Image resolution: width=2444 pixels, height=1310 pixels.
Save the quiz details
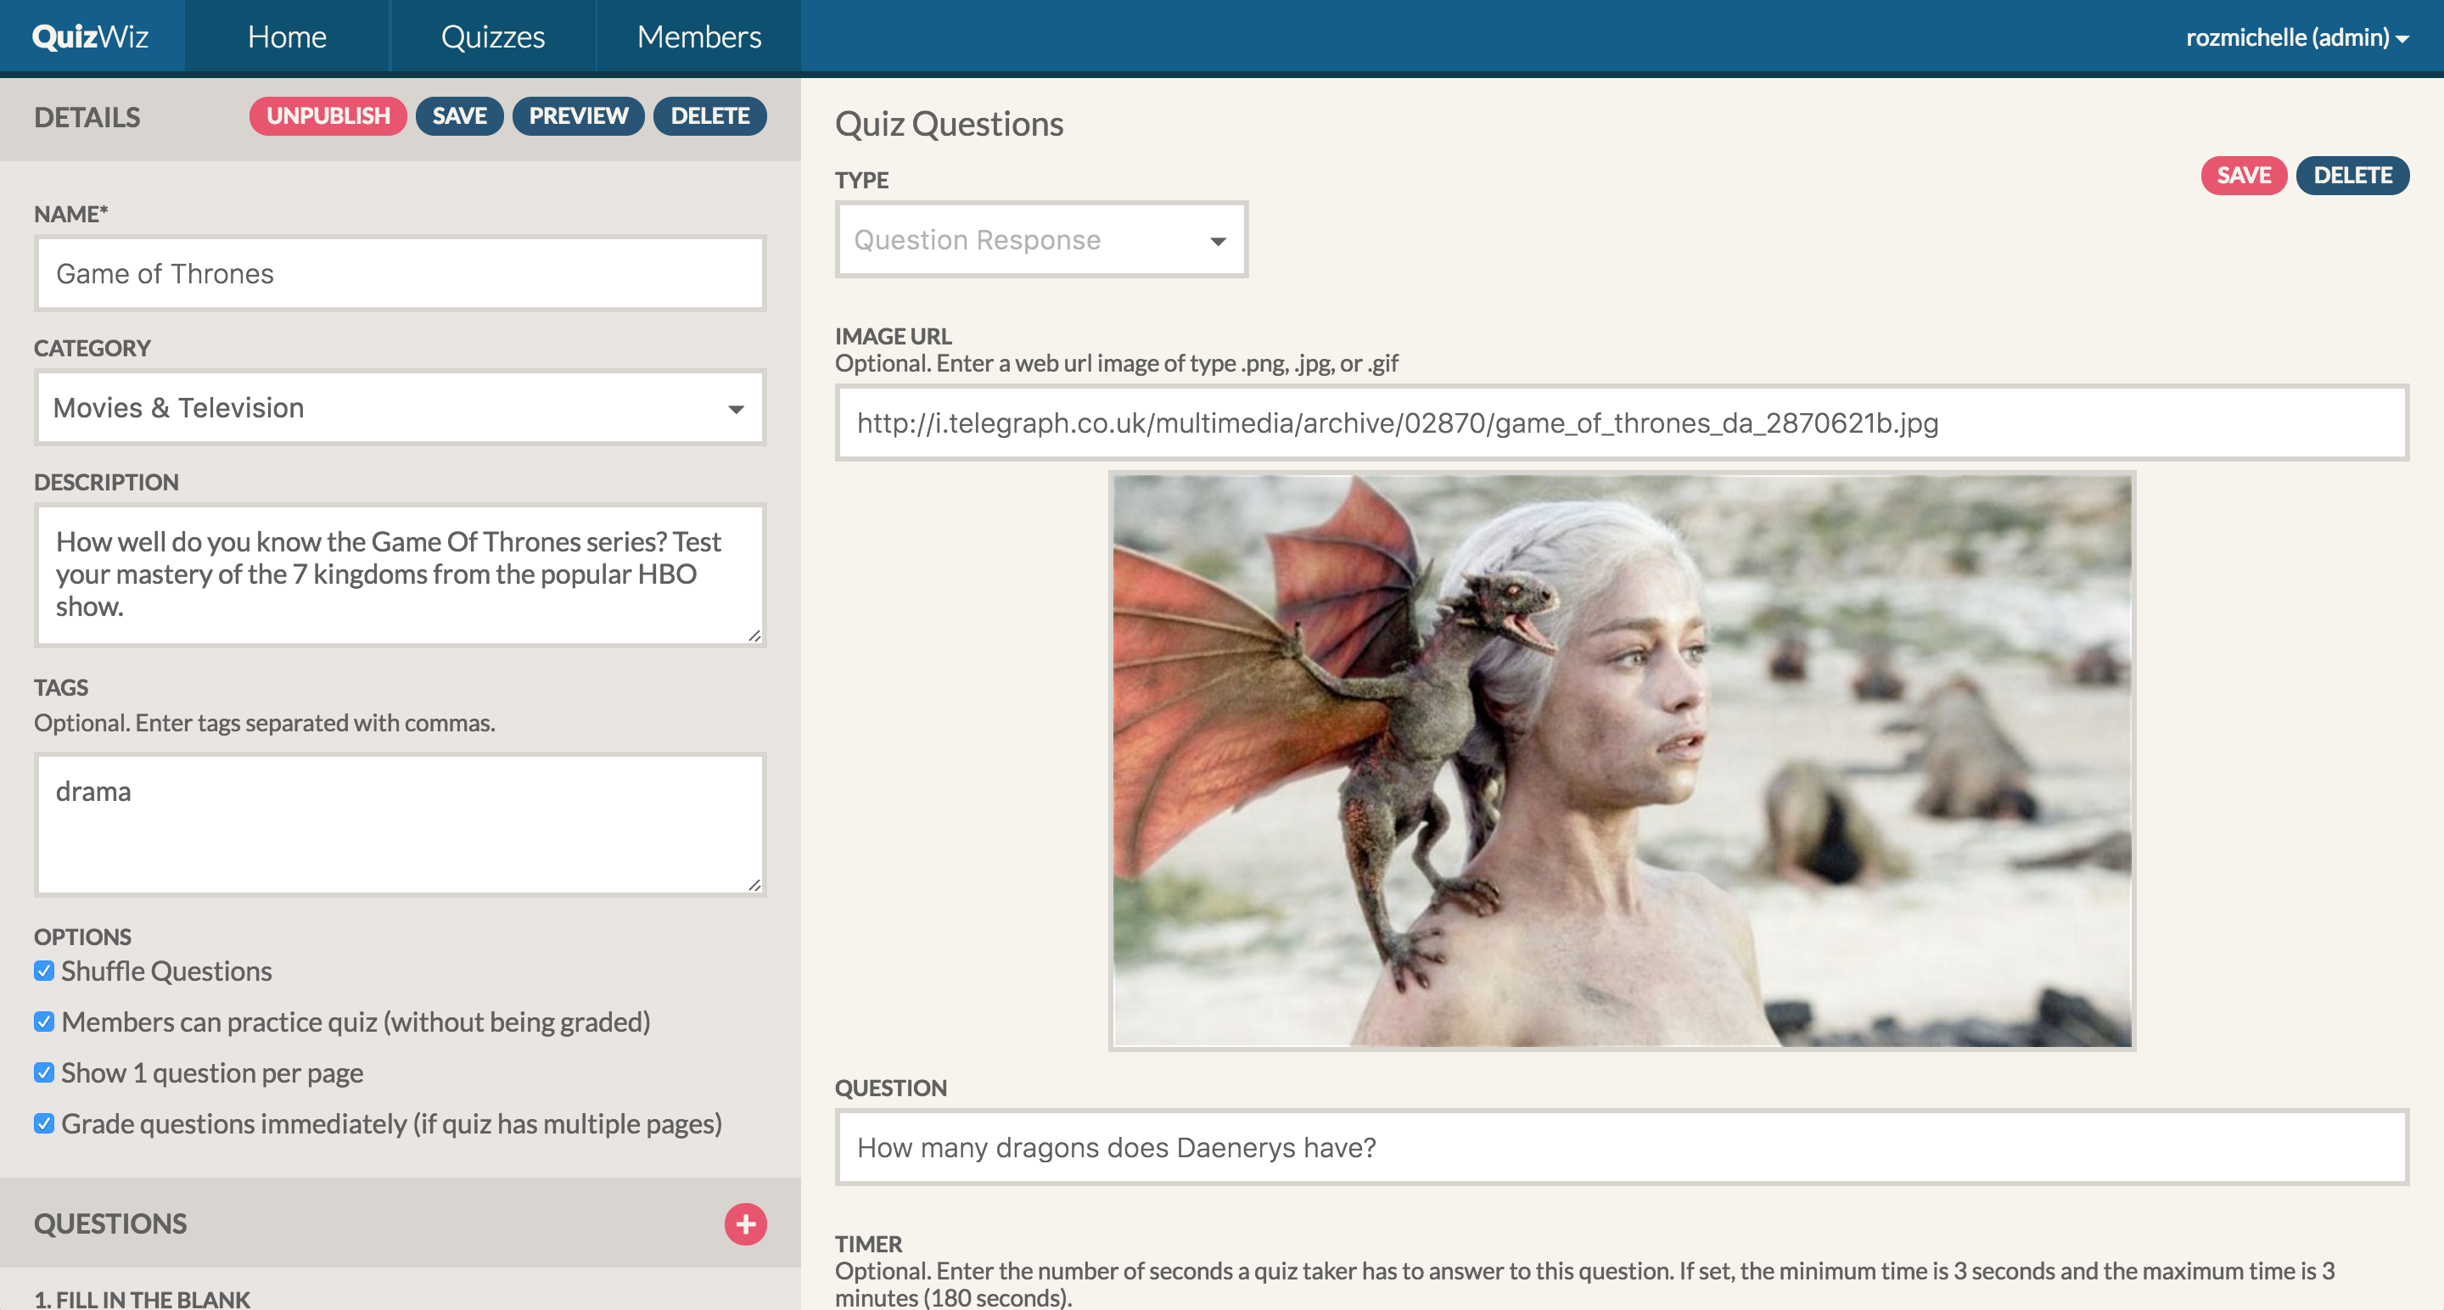pyautogui.click(x=459, y=115)
